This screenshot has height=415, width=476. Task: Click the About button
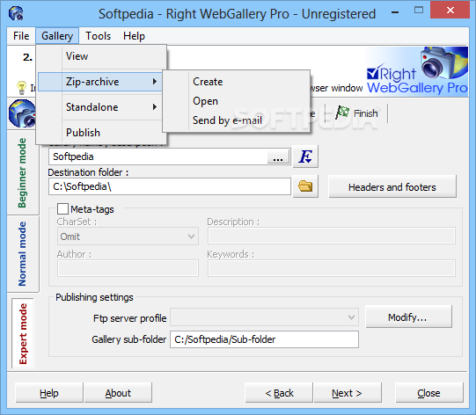point(118,393)
